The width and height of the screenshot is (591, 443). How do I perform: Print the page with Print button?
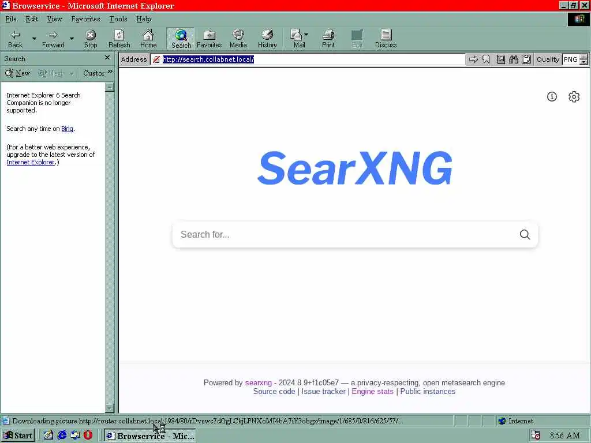(x=328, y=39)
